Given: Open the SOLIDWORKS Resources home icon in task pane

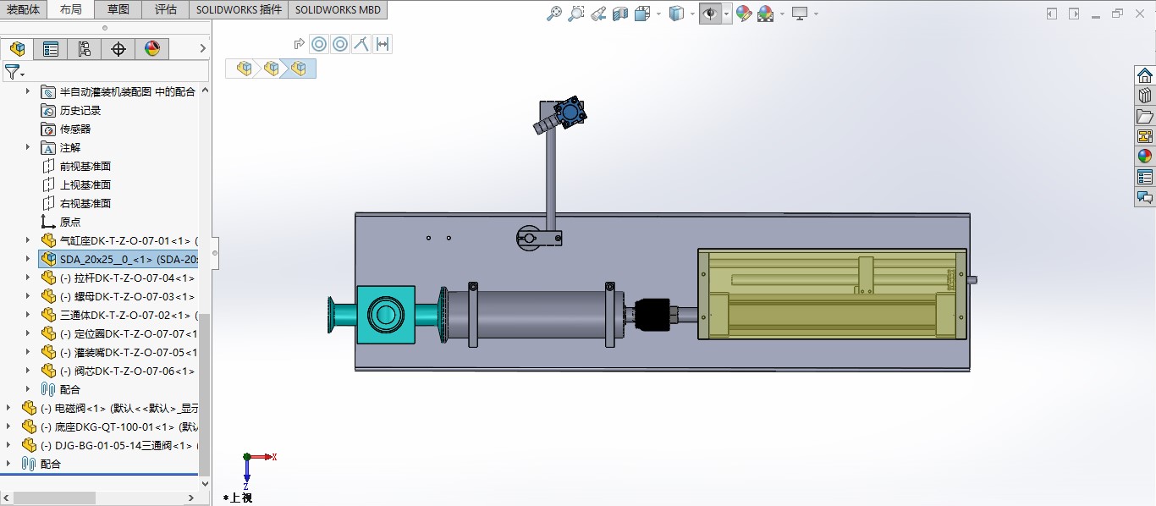Looking at the screenshot, I should pyautogui.click(x=1145, y=75).
